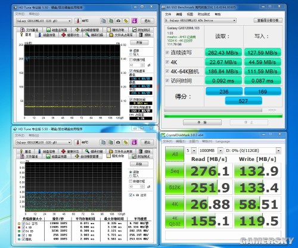Select the Write radio button in top HD Tune
This screenshot has height=248, width=298.
(131, 54)
